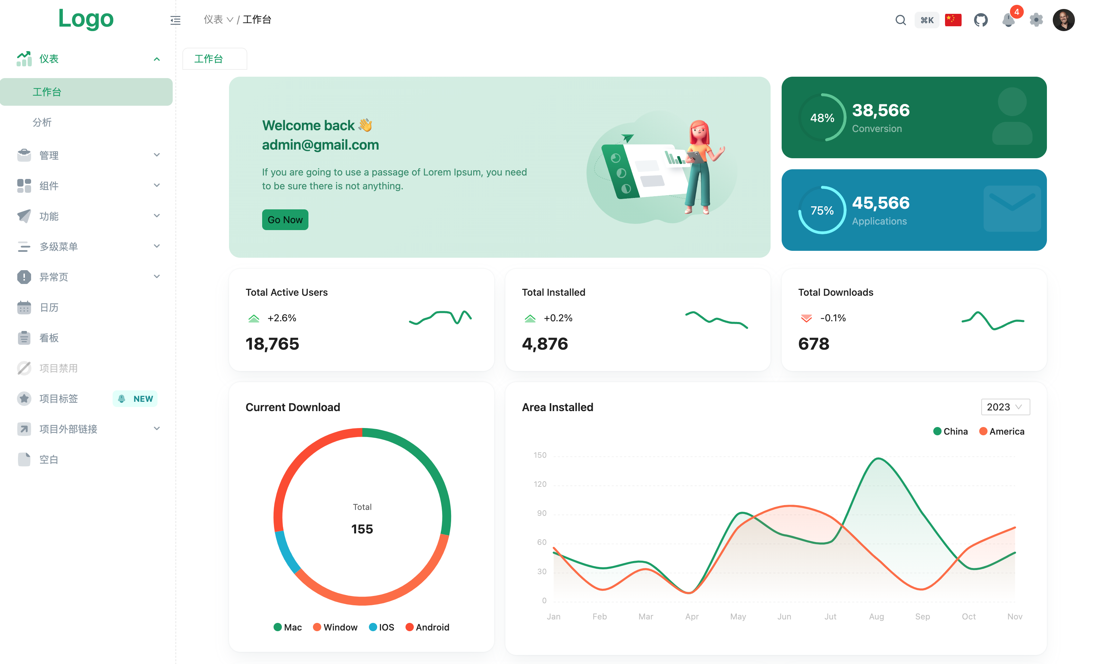Toggle the China legend series
The height and width of the screenshot is (664, 1097).
click(x=950, y=431)
